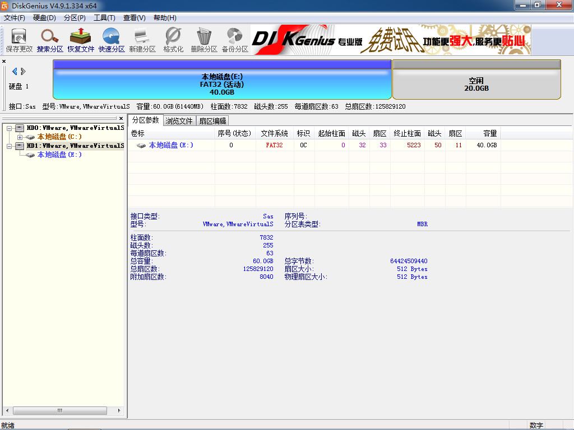The height and width of the screenshot is (430, 574).
Task: Click the 就绪 status bar text
Action: (x=8, y=426)
